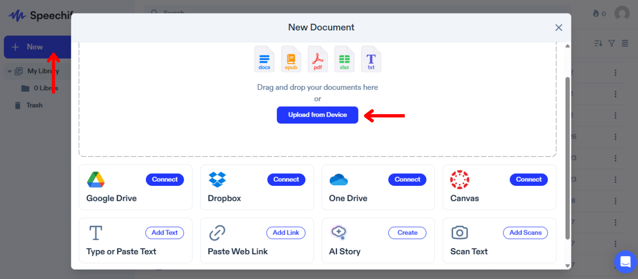Click the Upload from Device button

[x=318, y=115]
